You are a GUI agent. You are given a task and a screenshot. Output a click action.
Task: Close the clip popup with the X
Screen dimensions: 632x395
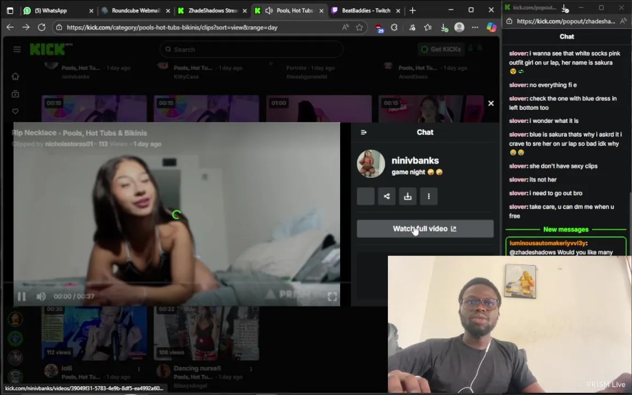pos(491,103)
